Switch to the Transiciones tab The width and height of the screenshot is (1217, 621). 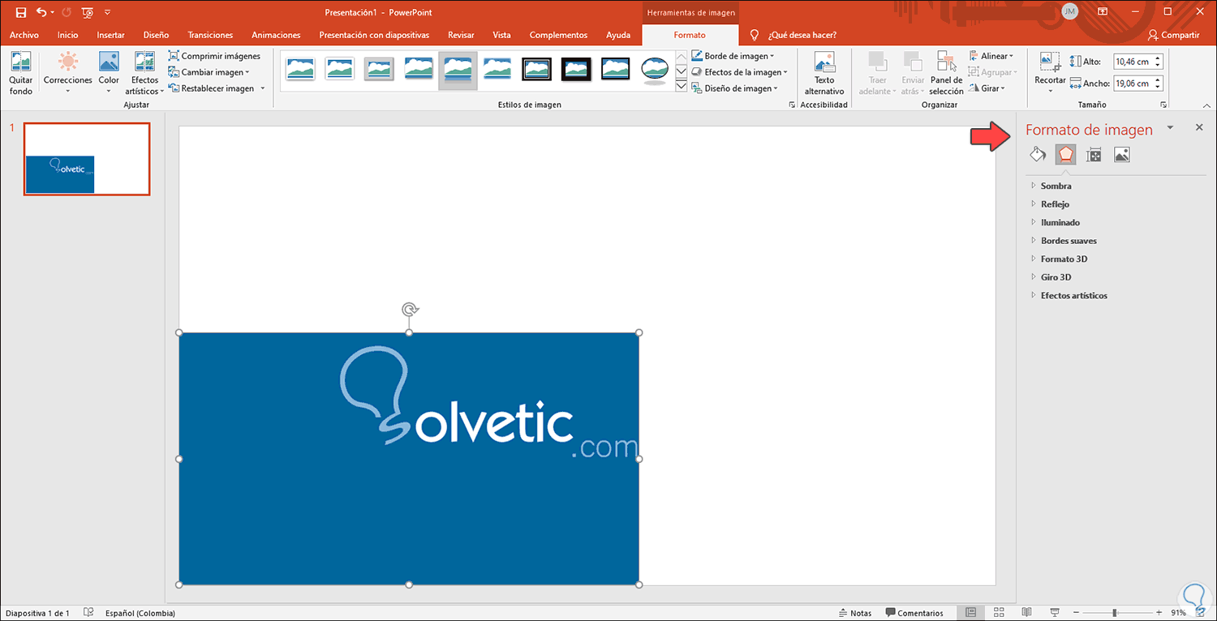pyautogui.click(x=210, y=35)
